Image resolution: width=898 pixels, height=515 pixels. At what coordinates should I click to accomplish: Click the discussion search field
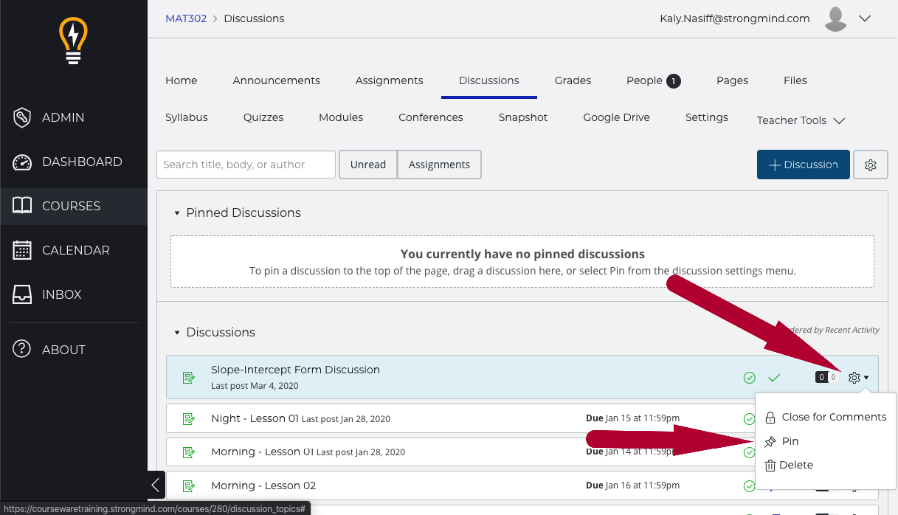click(246, 165)
